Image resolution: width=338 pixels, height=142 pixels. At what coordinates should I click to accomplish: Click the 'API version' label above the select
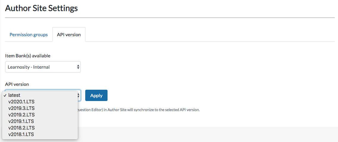pos(17,84)
